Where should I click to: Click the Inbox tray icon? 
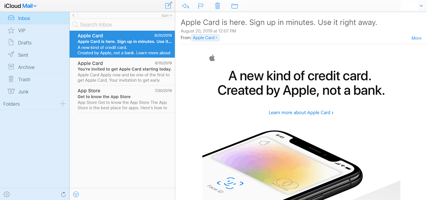[x=11, y=18]
